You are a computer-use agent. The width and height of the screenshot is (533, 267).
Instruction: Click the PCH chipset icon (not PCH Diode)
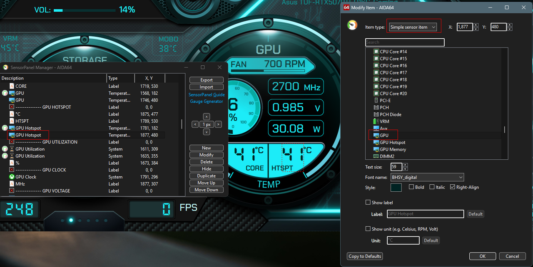pyautogui.click(x=376, y=107)
